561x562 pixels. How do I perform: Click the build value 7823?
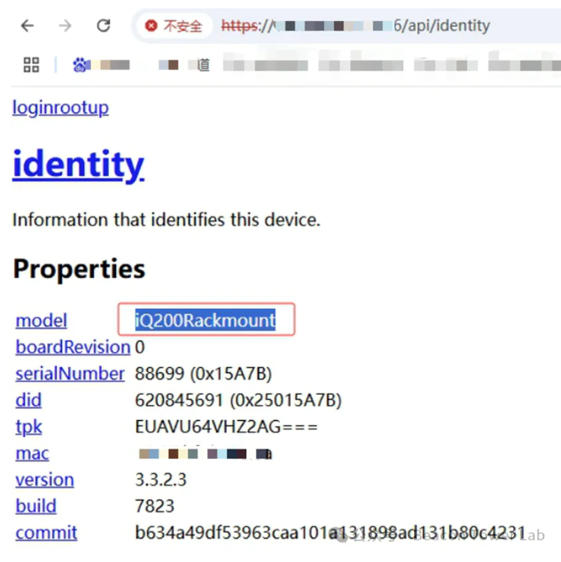(x=155, y=506)
